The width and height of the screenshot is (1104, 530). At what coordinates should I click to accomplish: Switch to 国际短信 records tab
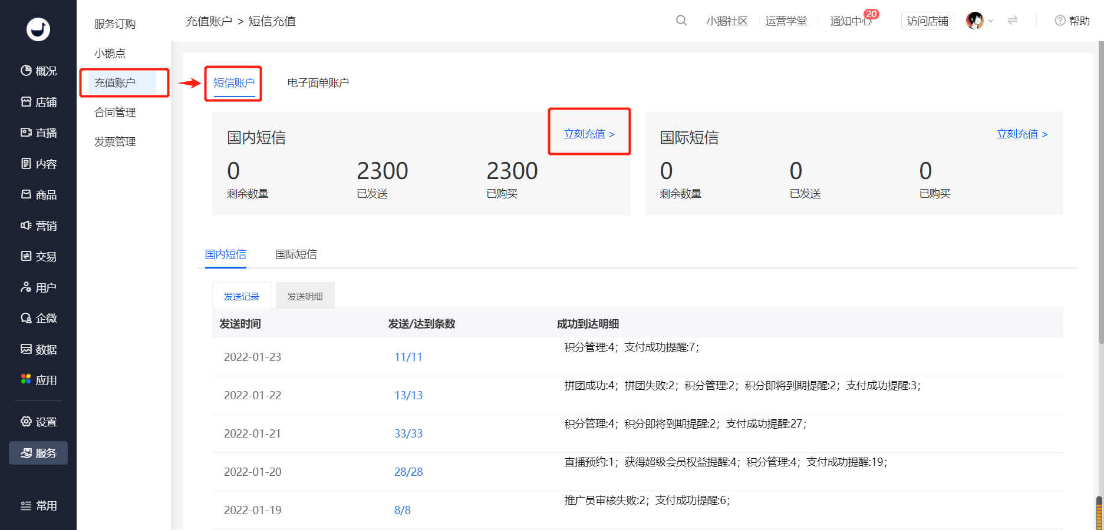(x=296, y=254)
